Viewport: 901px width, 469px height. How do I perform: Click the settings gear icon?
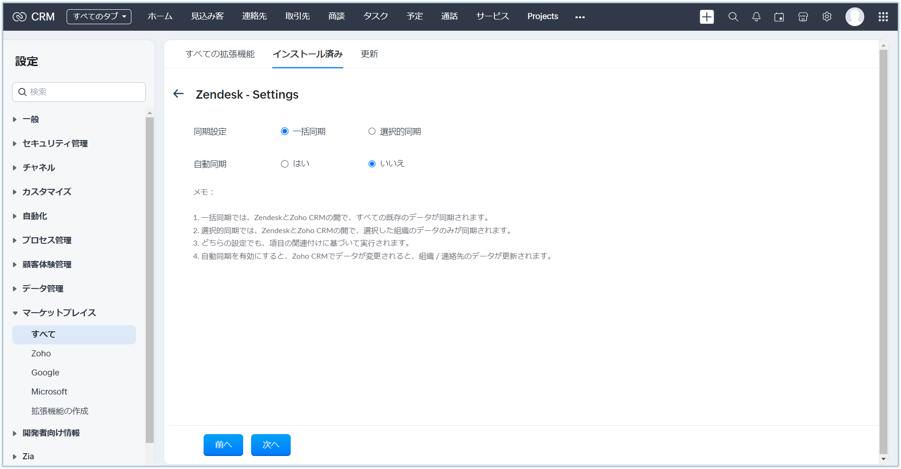click(x=826, y=17)
